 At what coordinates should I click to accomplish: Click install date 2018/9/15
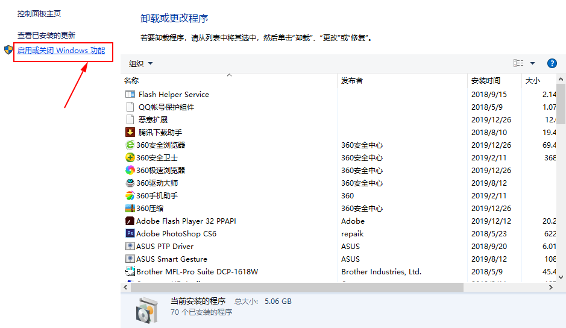point(489,94)
